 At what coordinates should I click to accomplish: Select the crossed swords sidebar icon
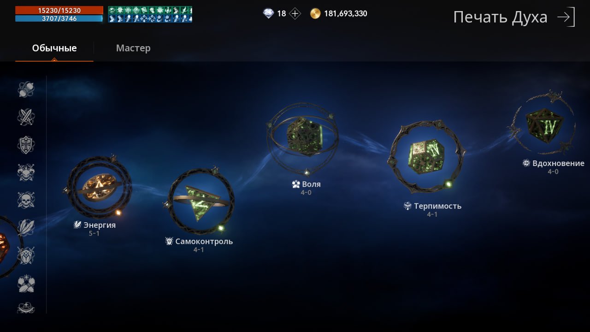coord(26,117)
